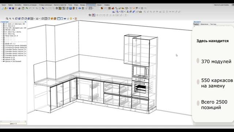Click the printer icon in the top toolbar

(x=19, y=8)
